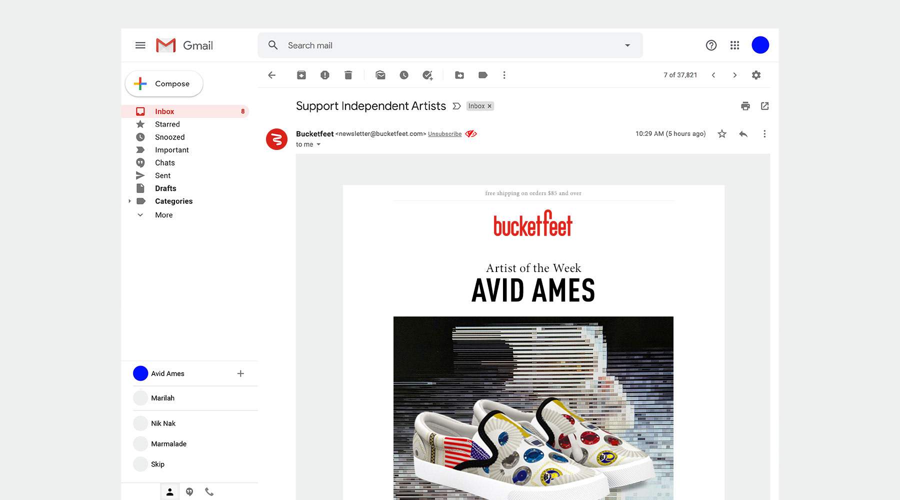900x500 pixels.
Task: Switch to the Hangouts conversations tab
Action: coord(189,492)
